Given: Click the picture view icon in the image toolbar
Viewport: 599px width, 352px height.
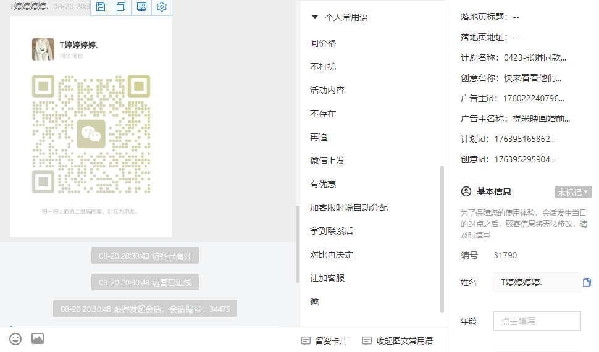Looking at the screenshot, I should tap(141, 7).
